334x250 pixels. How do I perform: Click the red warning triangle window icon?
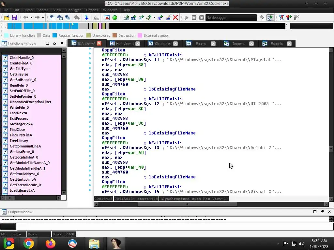107,18
